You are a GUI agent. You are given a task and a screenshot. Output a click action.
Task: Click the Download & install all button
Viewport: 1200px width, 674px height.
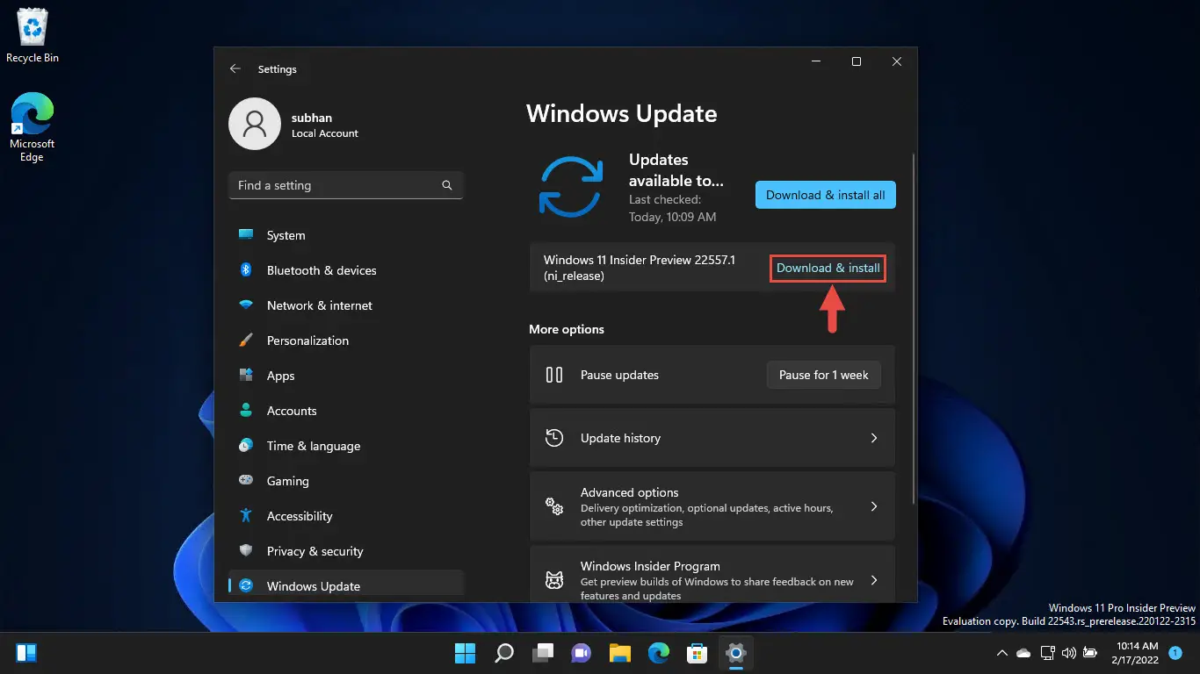pyautogui.click(x=826, y=195)
